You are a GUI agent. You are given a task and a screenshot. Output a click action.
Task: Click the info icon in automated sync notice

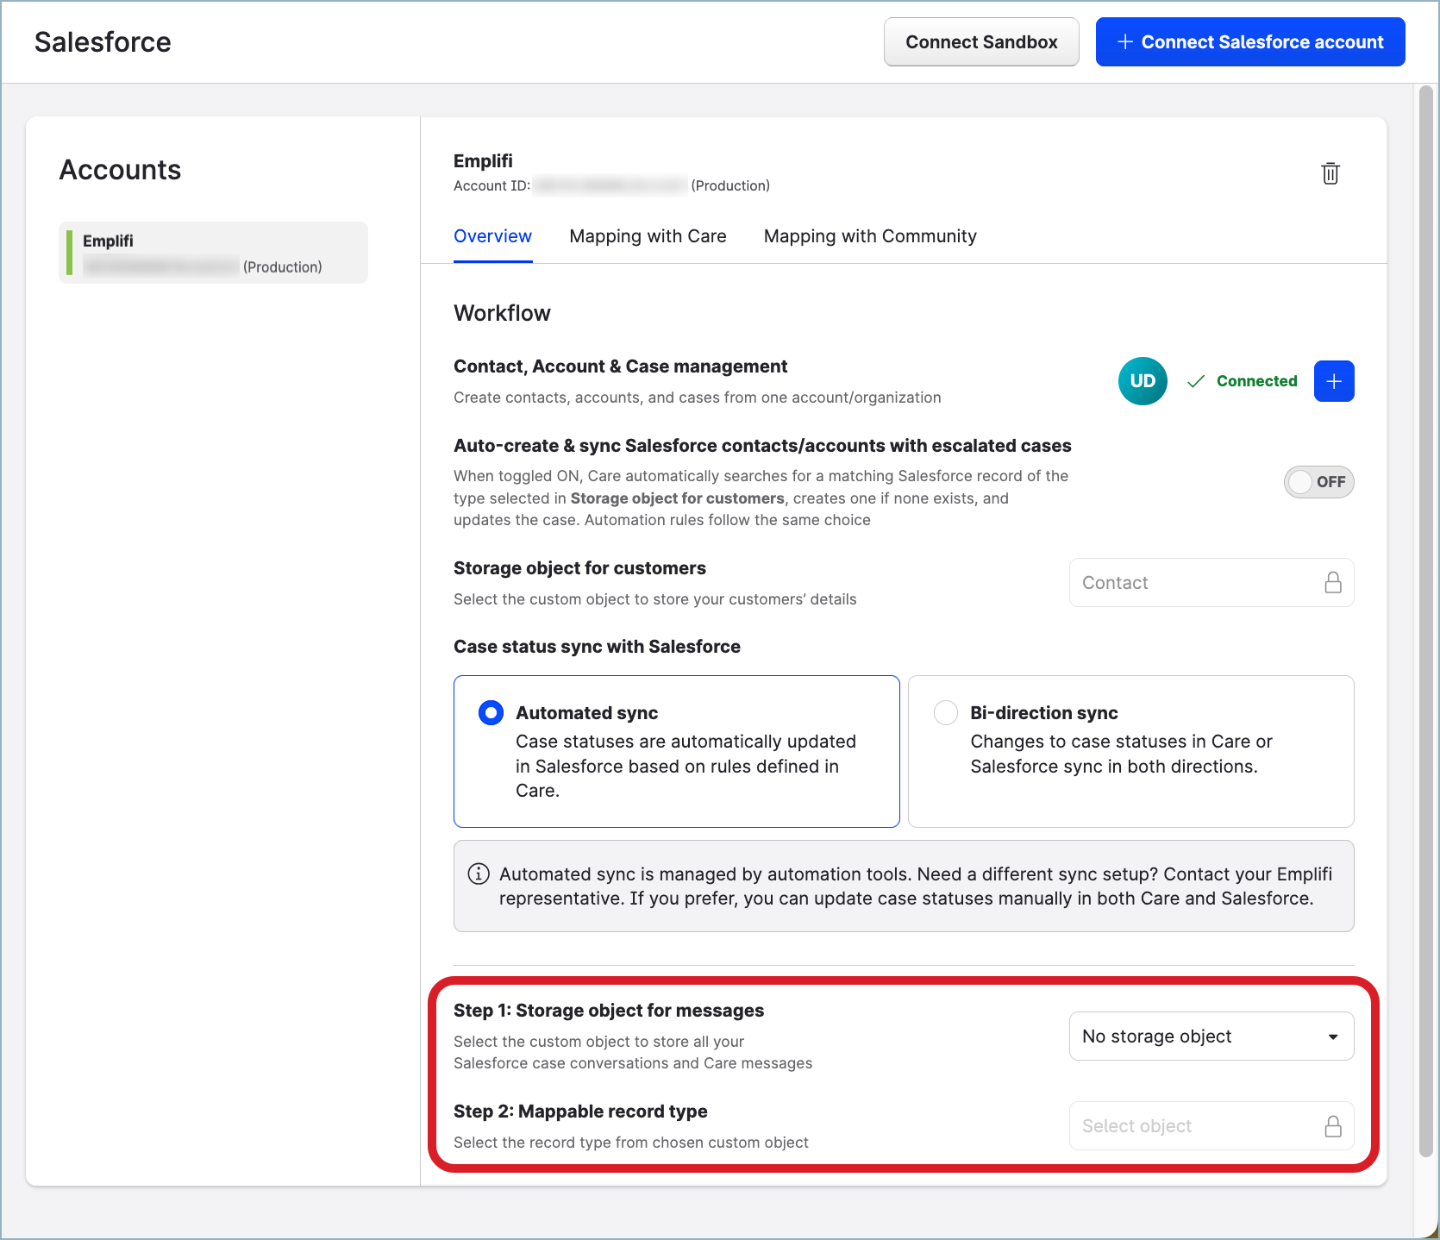pos(479,874)
